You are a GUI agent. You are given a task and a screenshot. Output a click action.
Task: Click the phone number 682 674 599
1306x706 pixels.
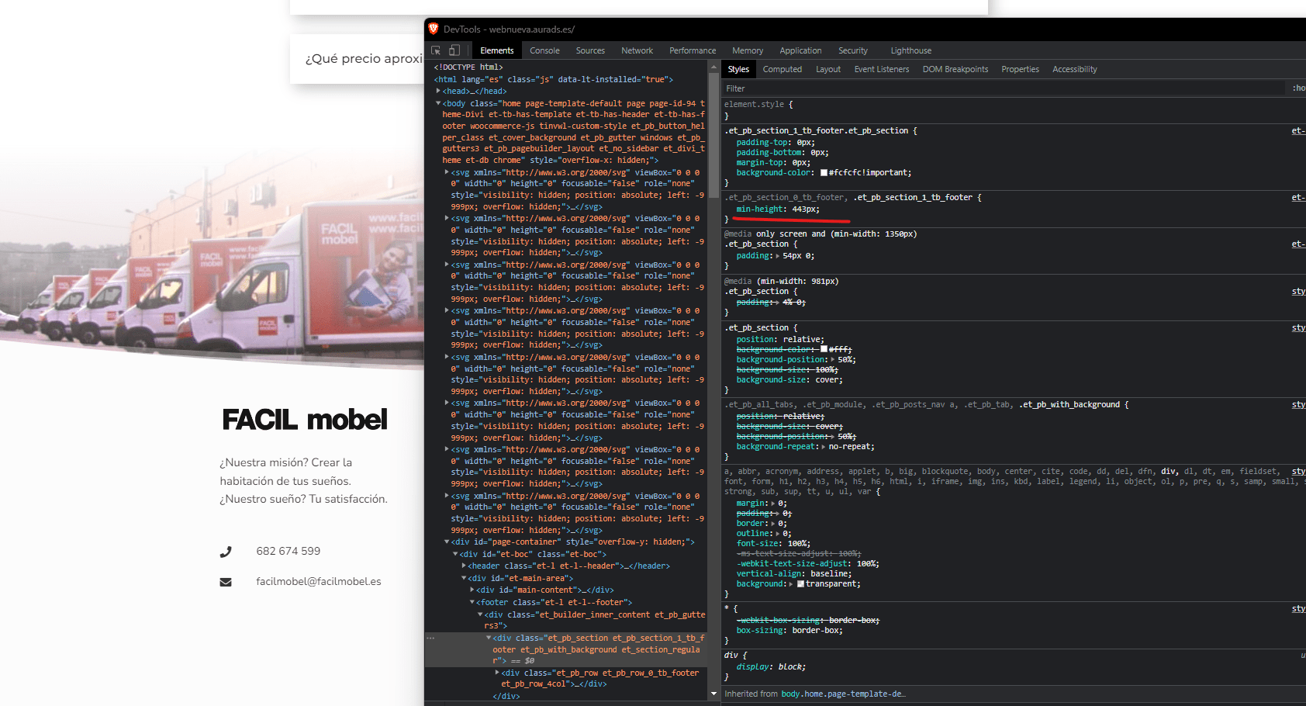[x=288, y=552]
